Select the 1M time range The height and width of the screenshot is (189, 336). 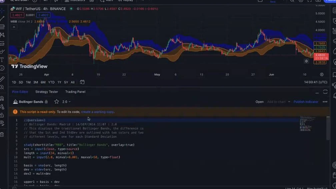pyautogui.click(x=28, y=82)
